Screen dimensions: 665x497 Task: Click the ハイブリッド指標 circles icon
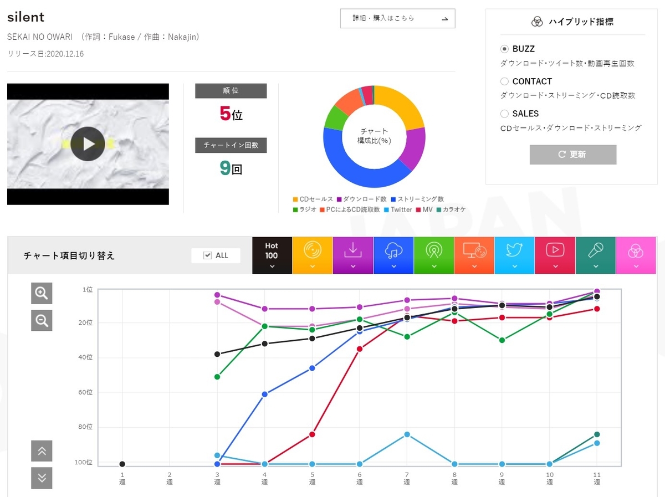(536, 22)
